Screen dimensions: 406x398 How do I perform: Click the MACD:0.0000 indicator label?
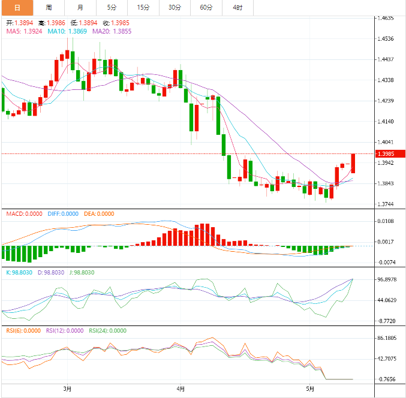(25, 214)
